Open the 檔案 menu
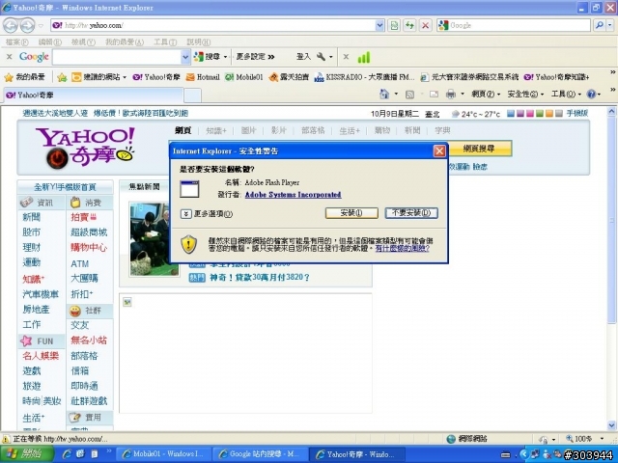The image size is (618, 463). point(17,41)
